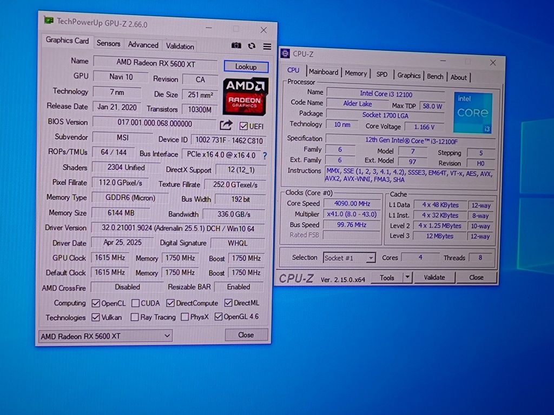Click the Subvendor MSI field

[x=123, y=137]
